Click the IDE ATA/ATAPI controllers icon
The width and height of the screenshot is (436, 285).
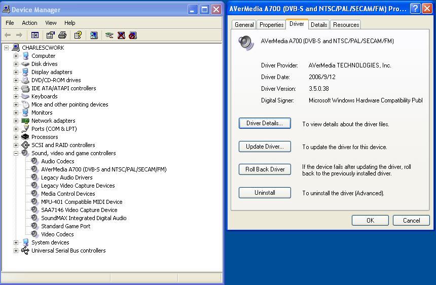click(x=25, y=88)
